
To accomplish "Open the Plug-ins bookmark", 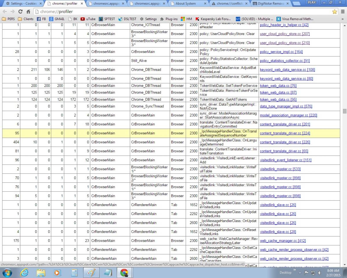I will tap(169, 19).
